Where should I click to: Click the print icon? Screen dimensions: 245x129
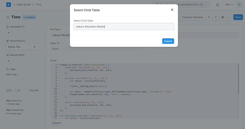click(x=223, y=17)
